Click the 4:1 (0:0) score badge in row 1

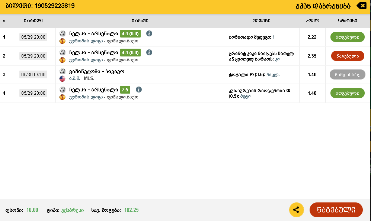coord(130,33)
